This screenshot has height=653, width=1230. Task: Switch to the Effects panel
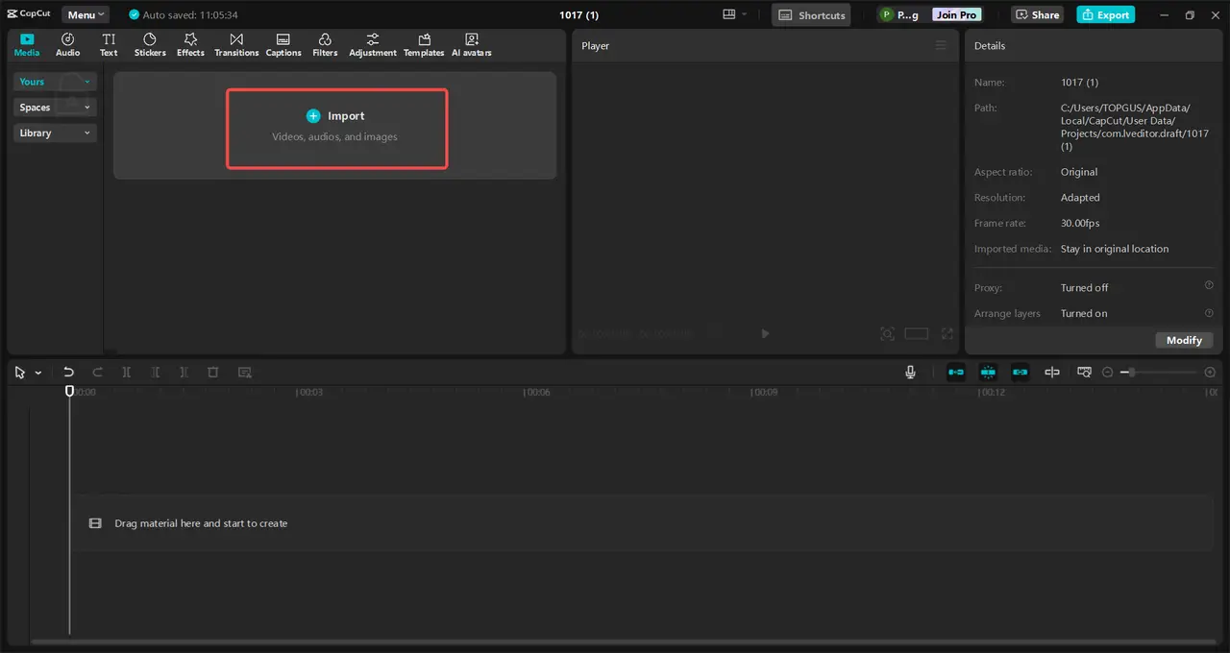pyautogui.click(x=190, y=44)
